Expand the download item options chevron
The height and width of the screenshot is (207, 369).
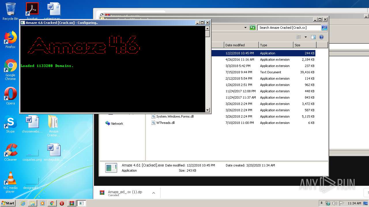154,193
